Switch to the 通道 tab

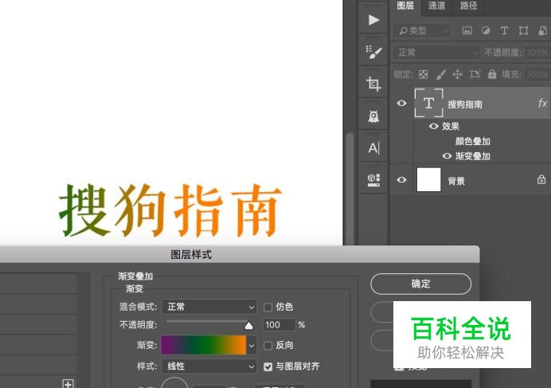pyautogui.click(x=437, y=6)
